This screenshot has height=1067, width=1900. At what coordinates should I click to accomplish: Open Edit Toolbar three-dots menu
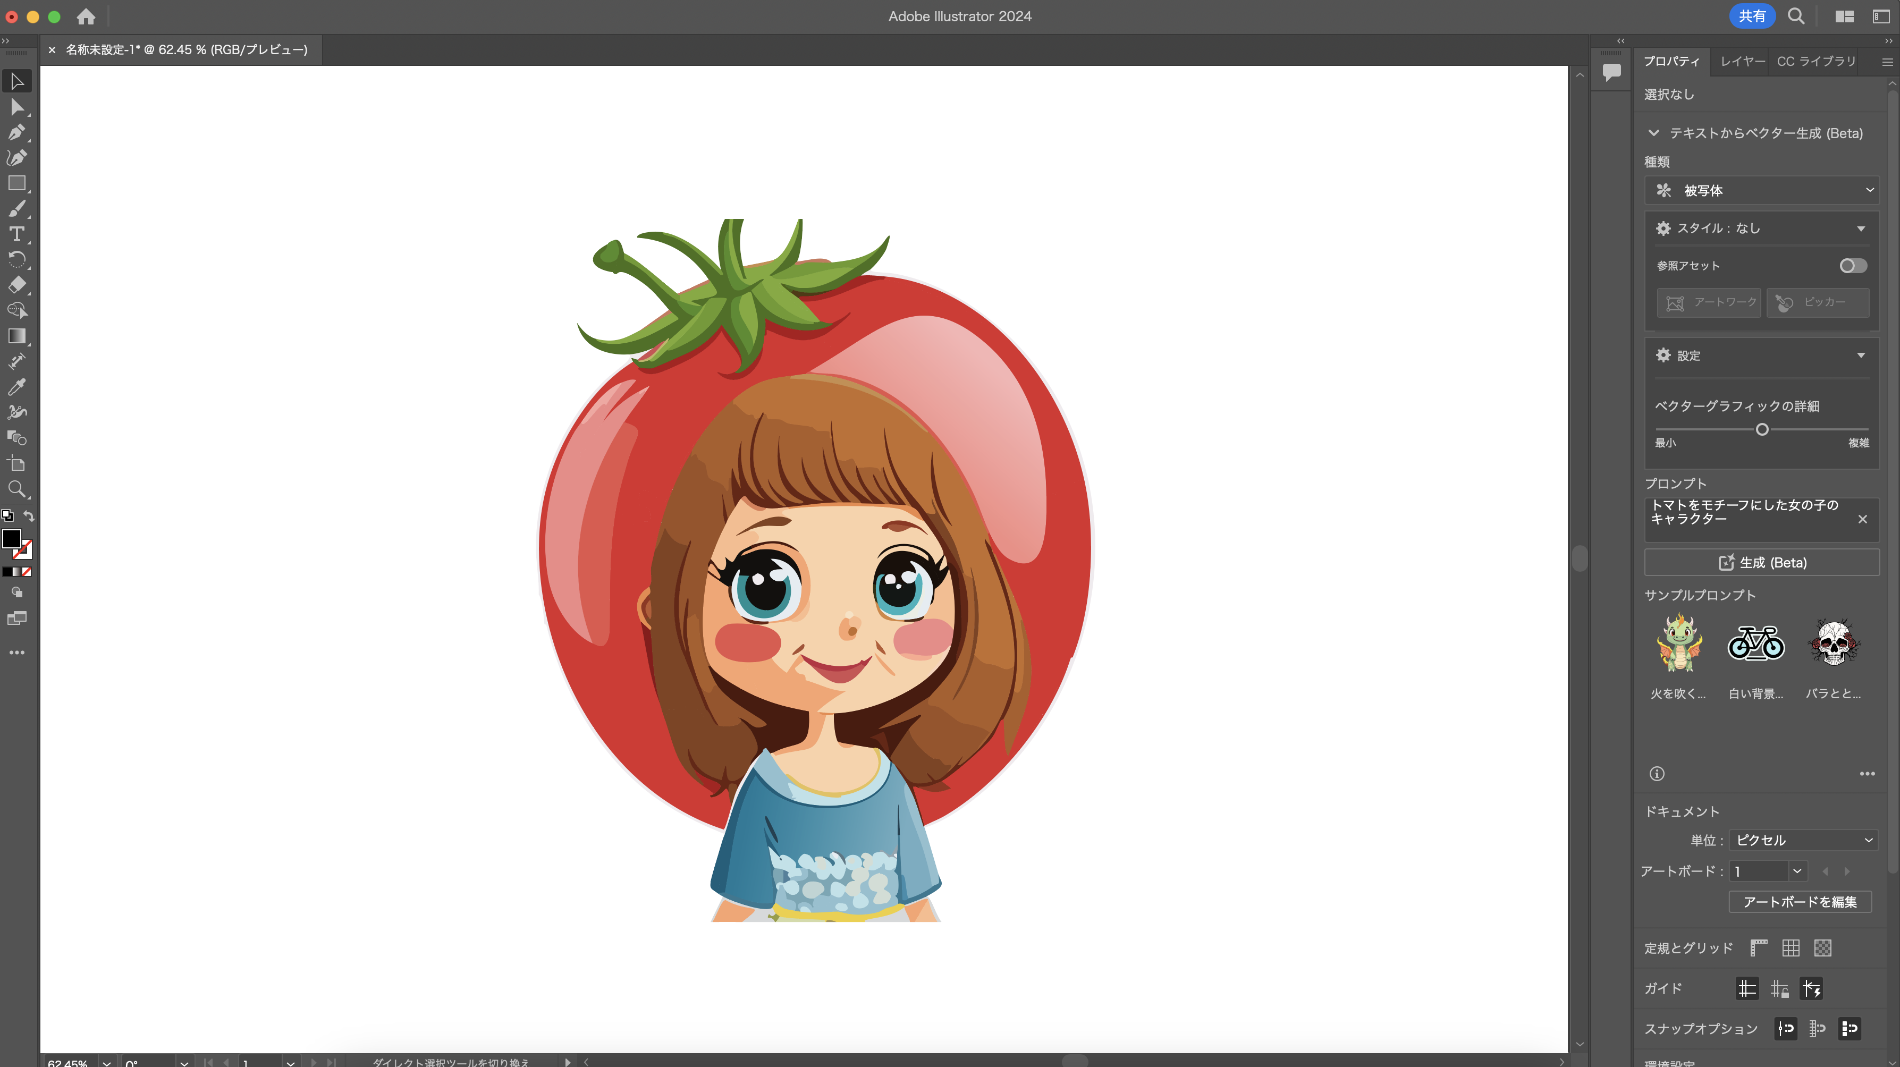(x=17, y=653)
